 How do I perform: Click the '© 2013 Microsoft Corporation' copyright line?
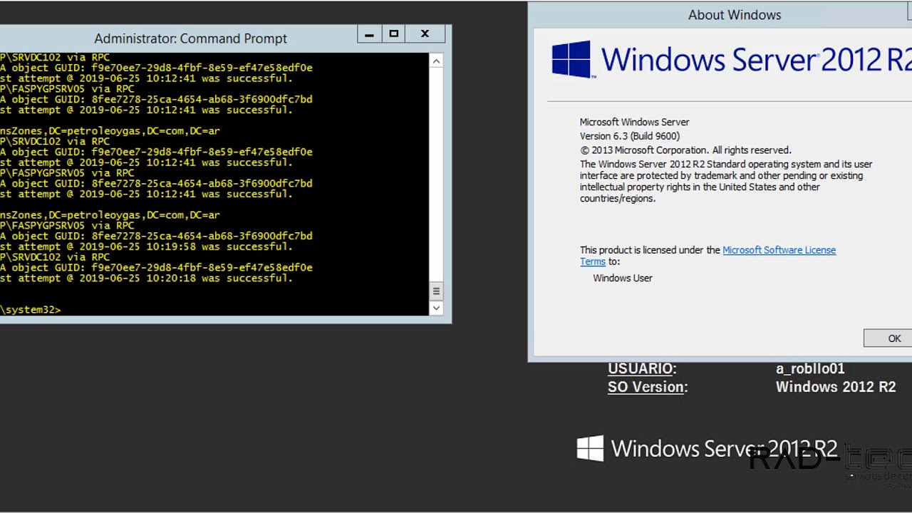(685, 150)
